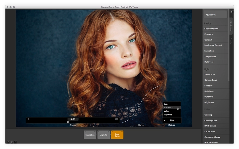The height and width of the screenshot is (149, 239).
Task: Select the Saturation adjustment tile
Action: click(90, 135)
